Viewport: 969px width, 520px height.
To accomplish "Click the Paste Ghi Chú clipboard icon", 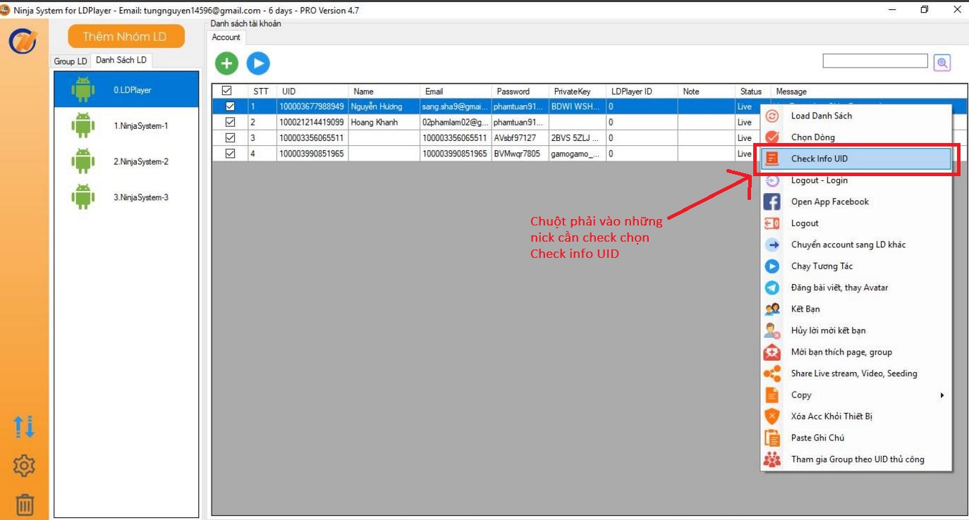I will (x=772, y=438).
